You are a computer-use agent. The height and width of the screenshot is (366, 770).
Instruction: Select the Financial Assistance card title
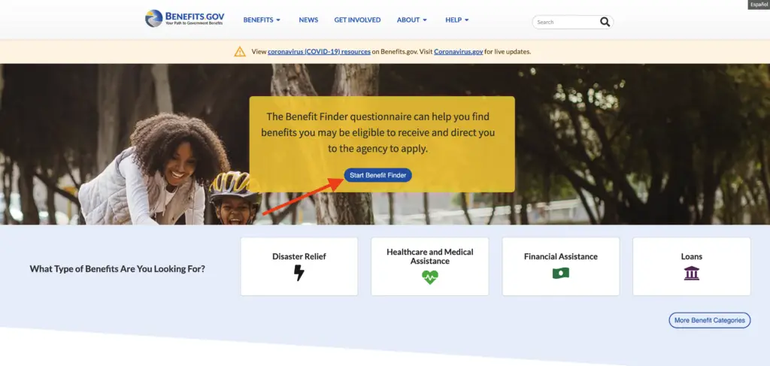(561, 256)
